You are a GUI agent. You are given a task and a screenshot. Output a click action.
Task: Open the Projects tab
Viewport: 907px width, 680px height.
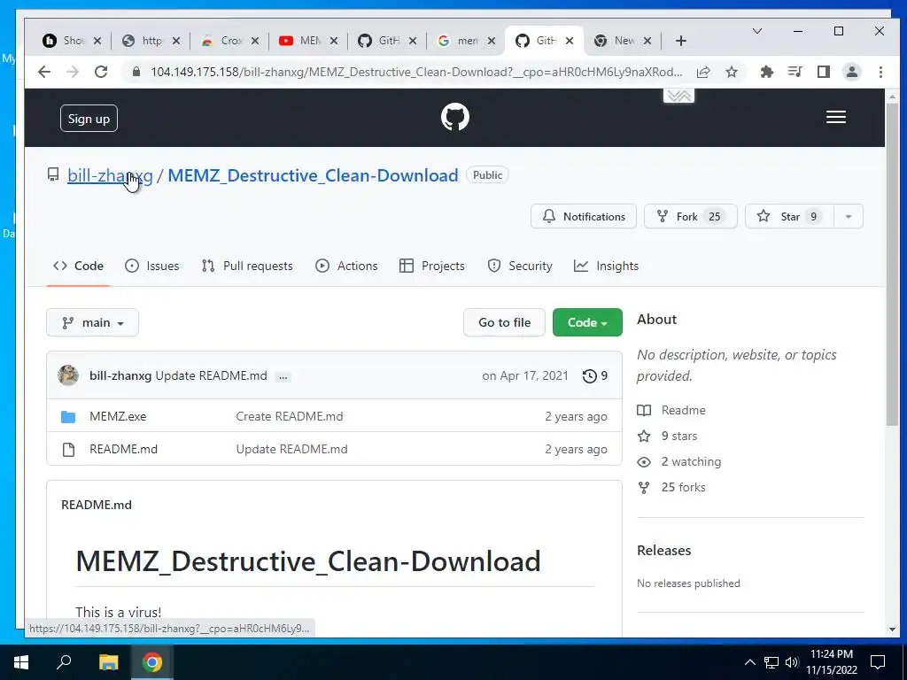click(432, 266)
